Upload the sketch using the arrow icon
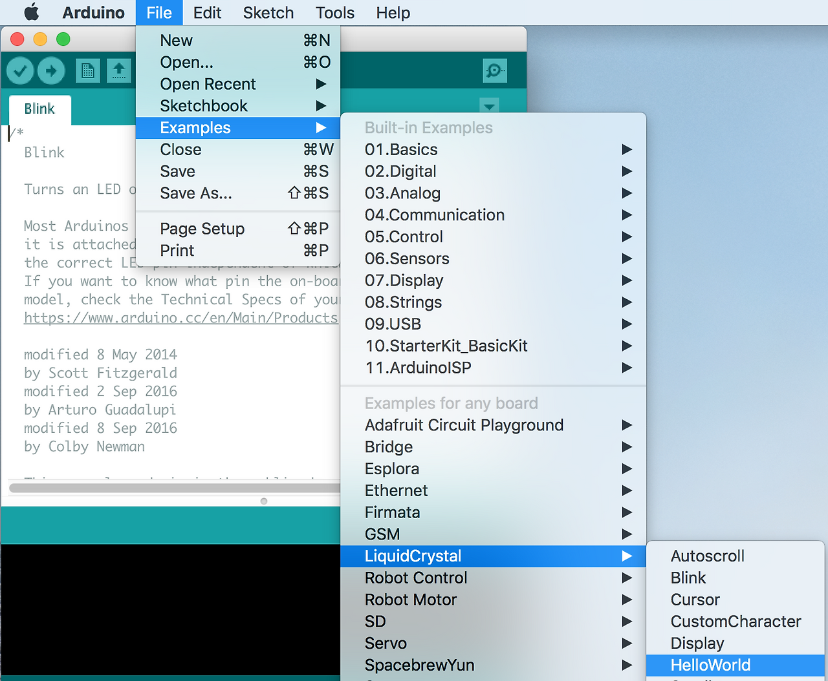The image size is (828, 681). pyautogui.click(x=51, y=71)
